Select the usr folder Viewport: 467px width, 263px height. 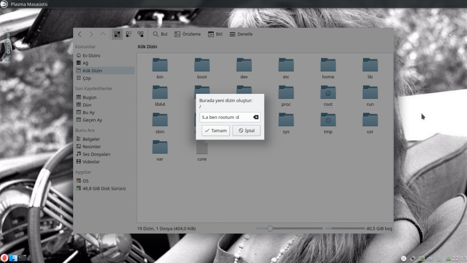click(x=370, y=123)
